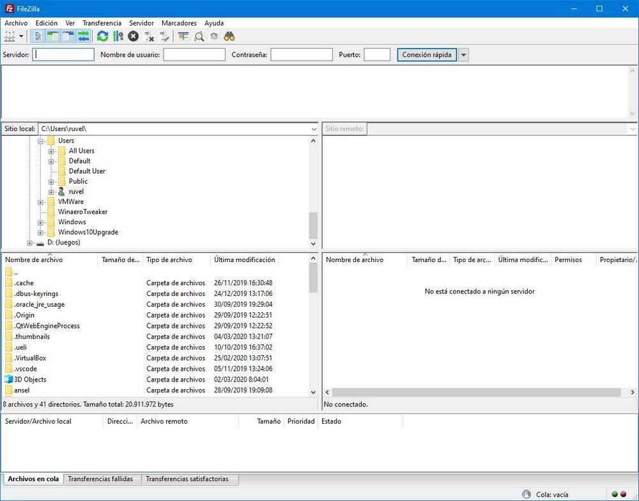
Task: Click the Refresh file lists icon
Action: click(x=102, y=36)
